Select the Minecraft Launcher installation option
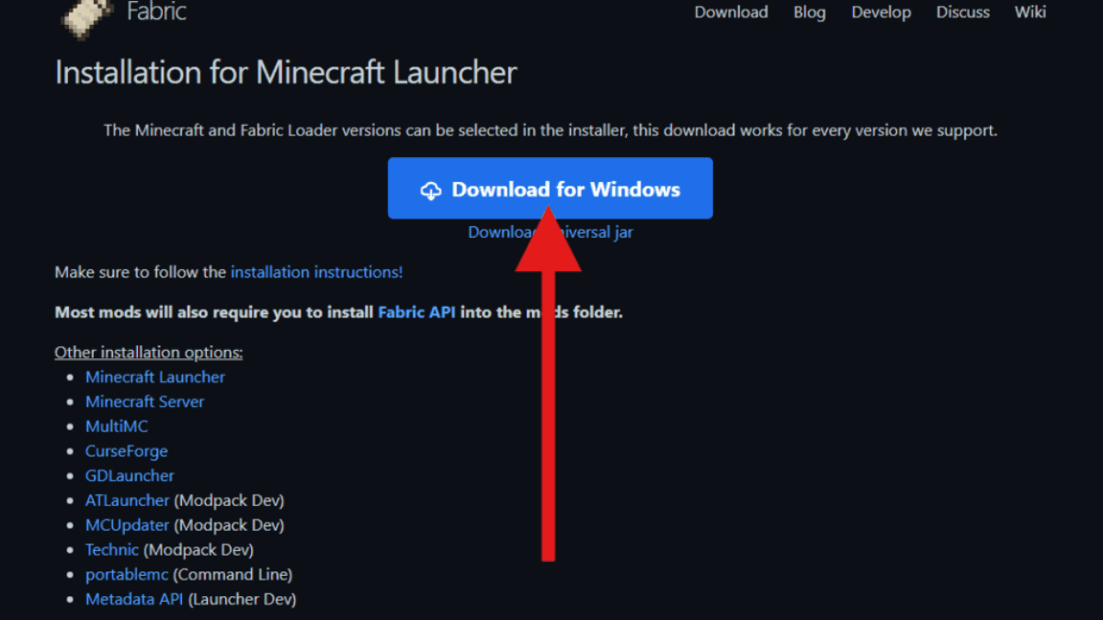The image size is (1103, 620). click(x=154, y=377)
